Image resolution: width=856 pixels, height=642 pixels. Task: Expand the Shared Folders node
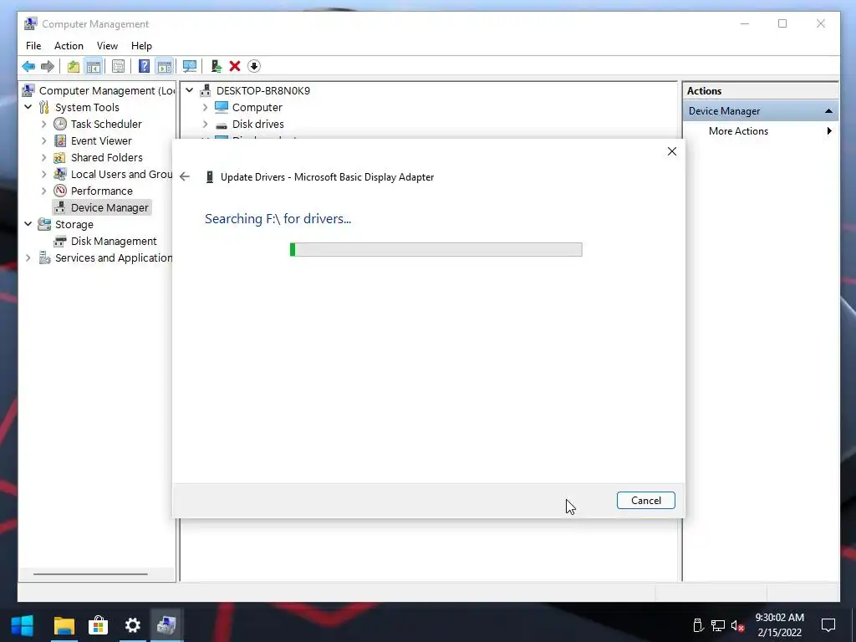click(44, 158)
